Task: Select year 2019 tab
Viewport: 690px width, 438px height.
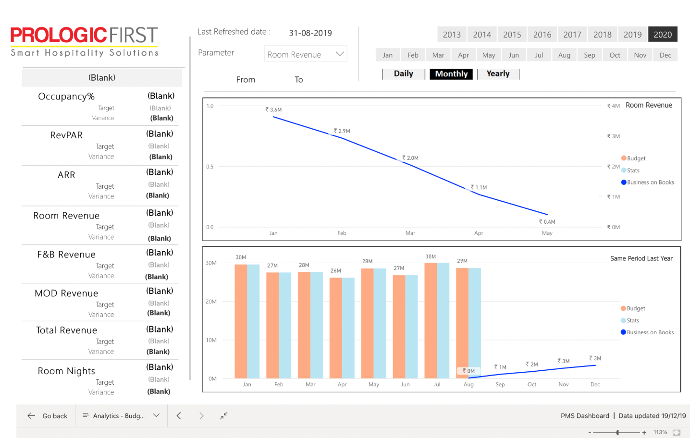Action: coord(632,35)
